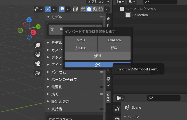The width and height of the screenshot is (187, 120).
Task: Click the Scene datablock icon
Action: pyautogui.click(x=127, y=107)
